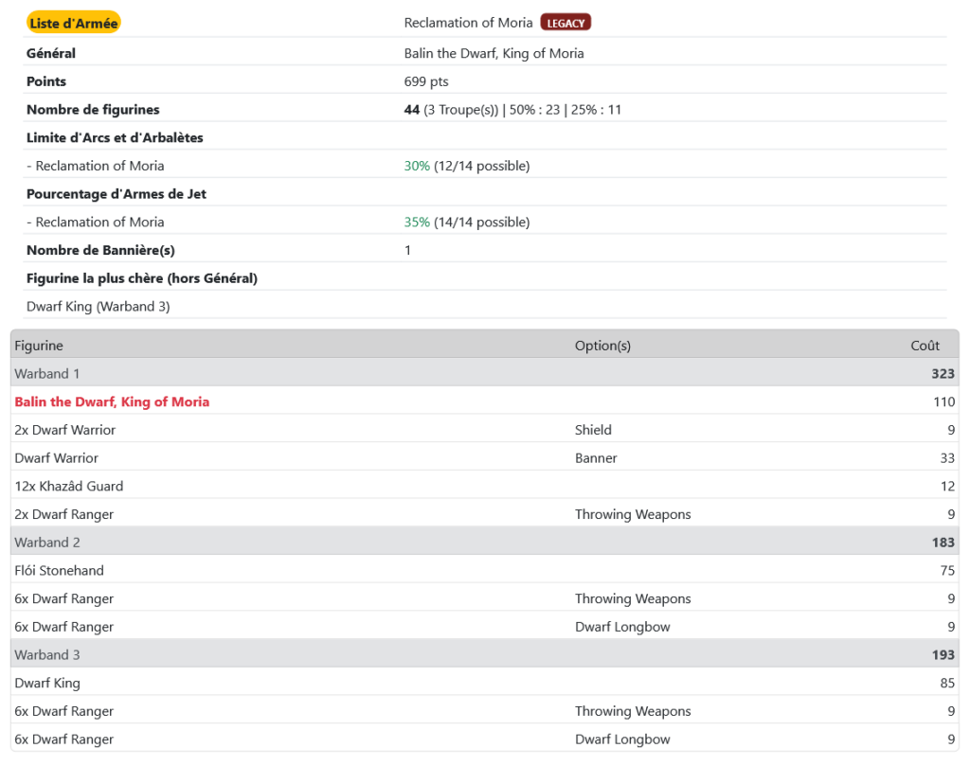Click the Coût column header
970x766 pixels.
925,346
